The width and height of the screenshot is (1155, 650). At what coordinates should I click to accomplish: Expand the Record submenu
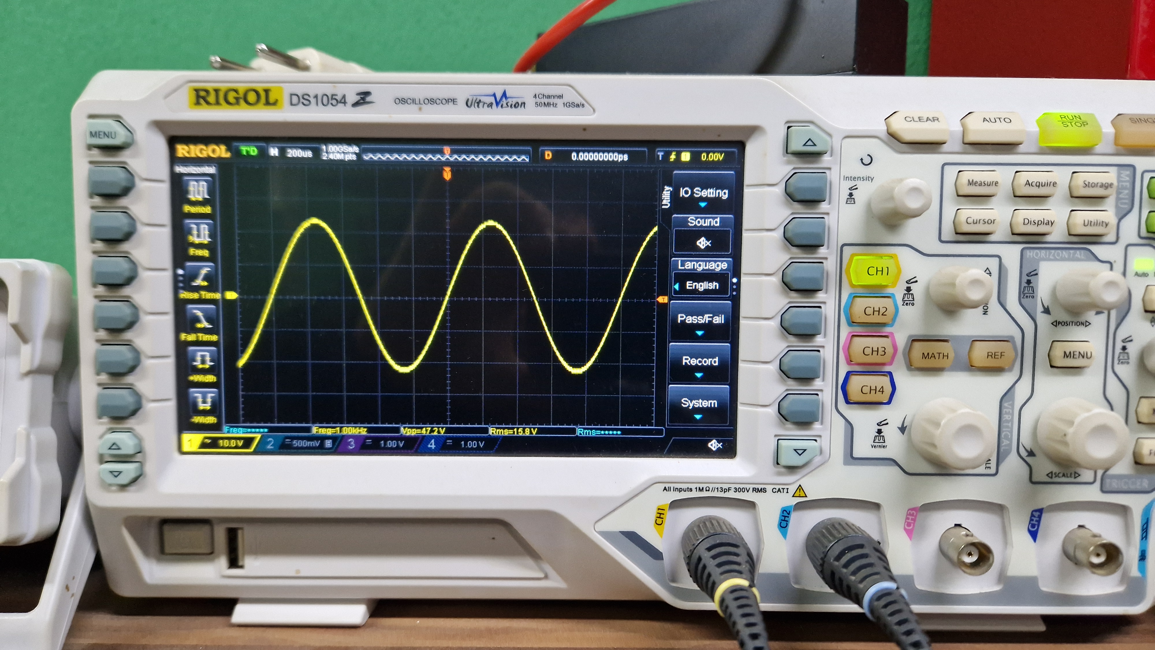point(699,363)
